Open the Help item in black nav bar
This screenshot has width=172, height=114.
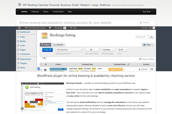pos(70,12)
